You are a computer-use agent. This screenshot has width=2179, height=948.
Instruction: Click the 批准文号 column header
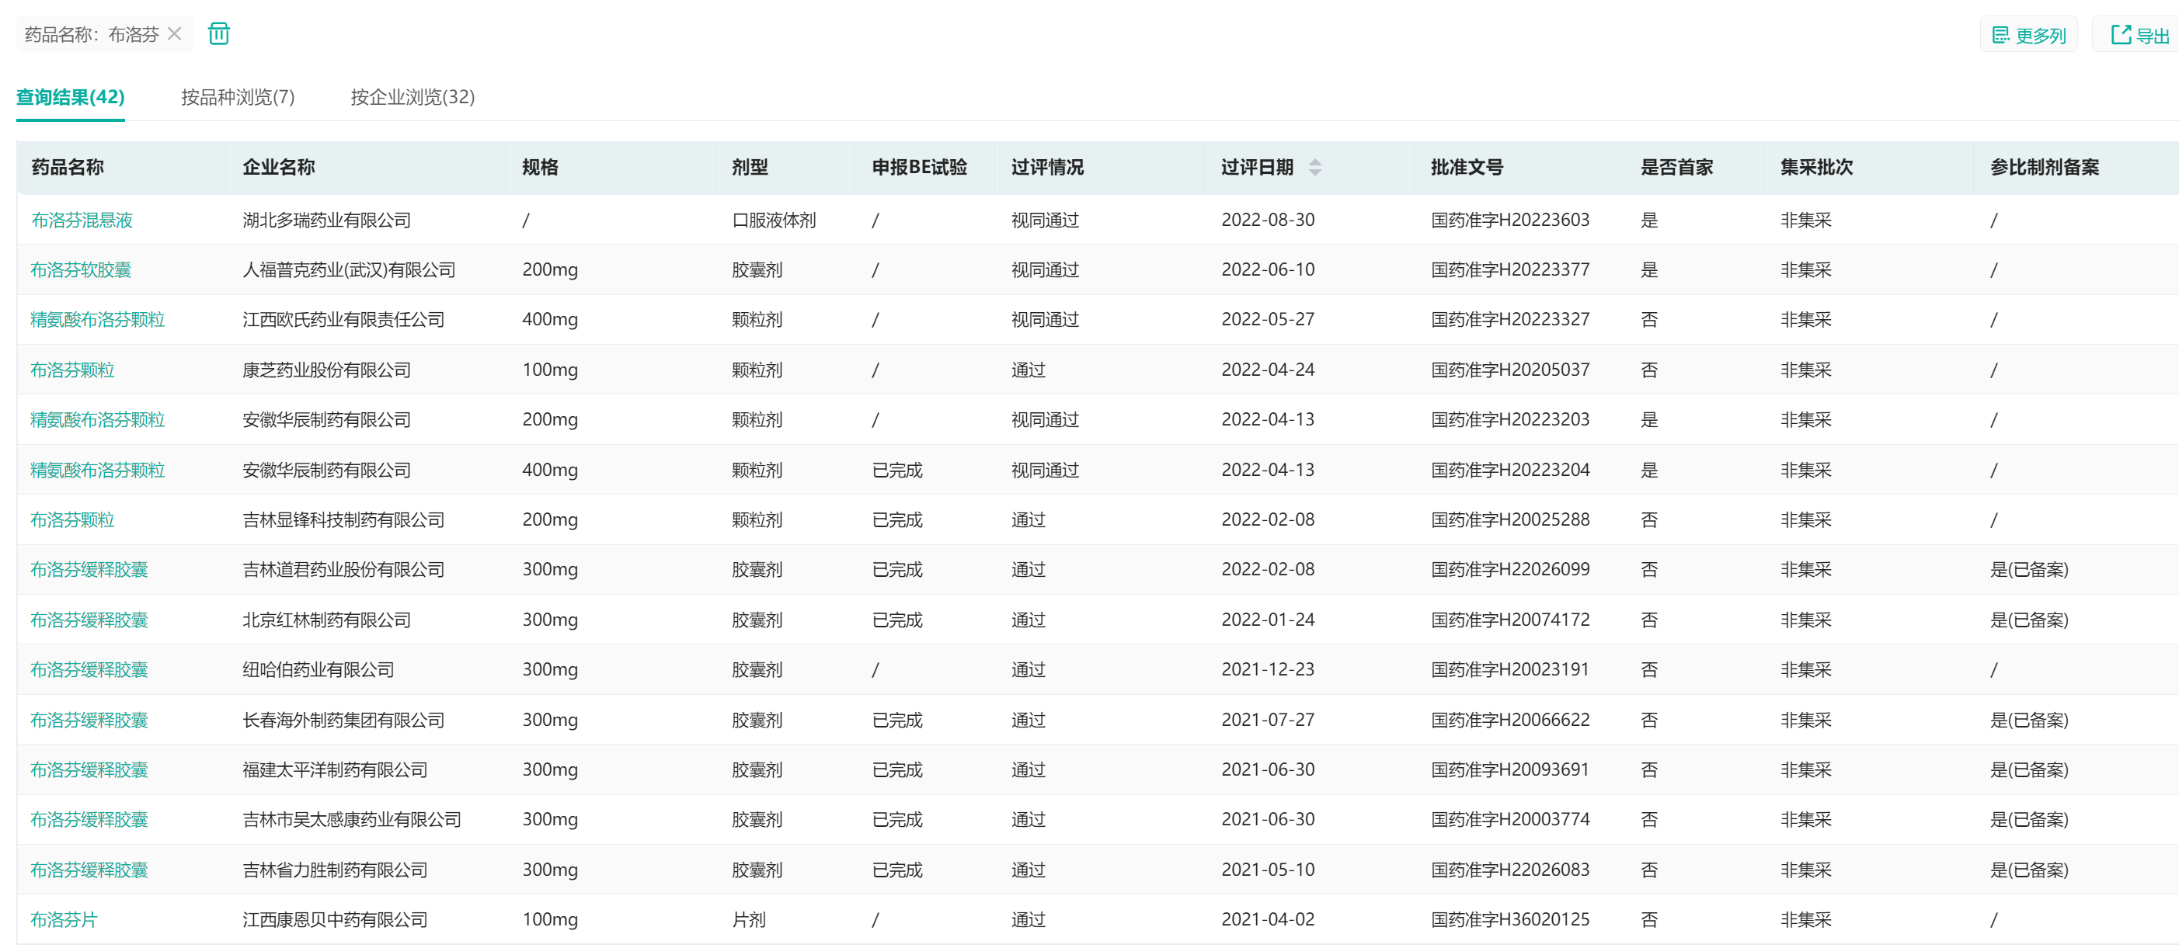pyautogui.click(x=1467, y=168)
